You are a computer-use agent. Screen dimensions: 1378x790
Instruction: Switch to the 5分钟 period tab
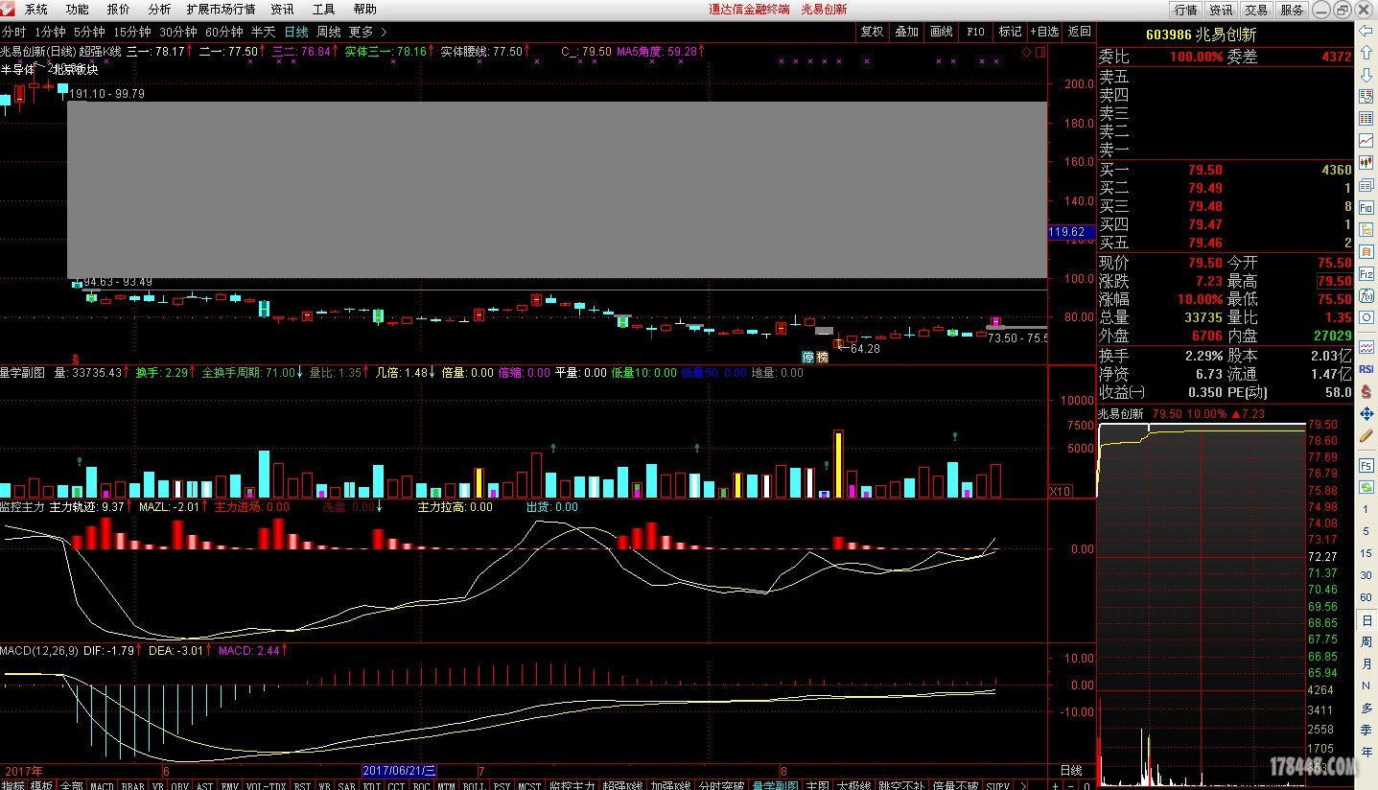[89, 32]
